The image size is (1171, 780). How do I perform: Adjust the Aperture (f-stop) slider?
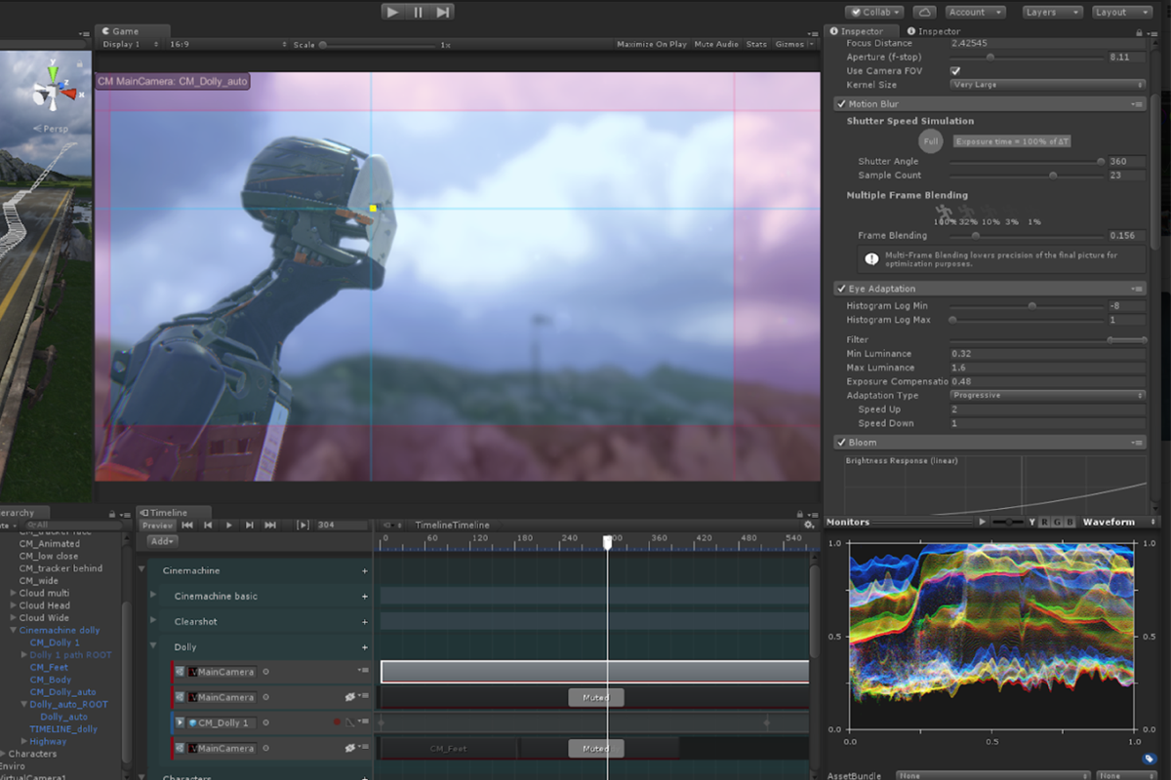click(1027, 58)
